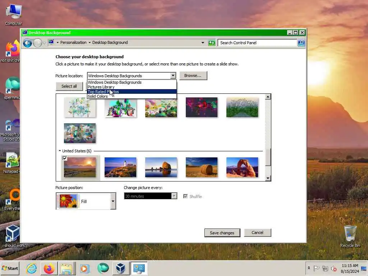368x276 pixels.
Task: Click Save changes
Action: 222,233
